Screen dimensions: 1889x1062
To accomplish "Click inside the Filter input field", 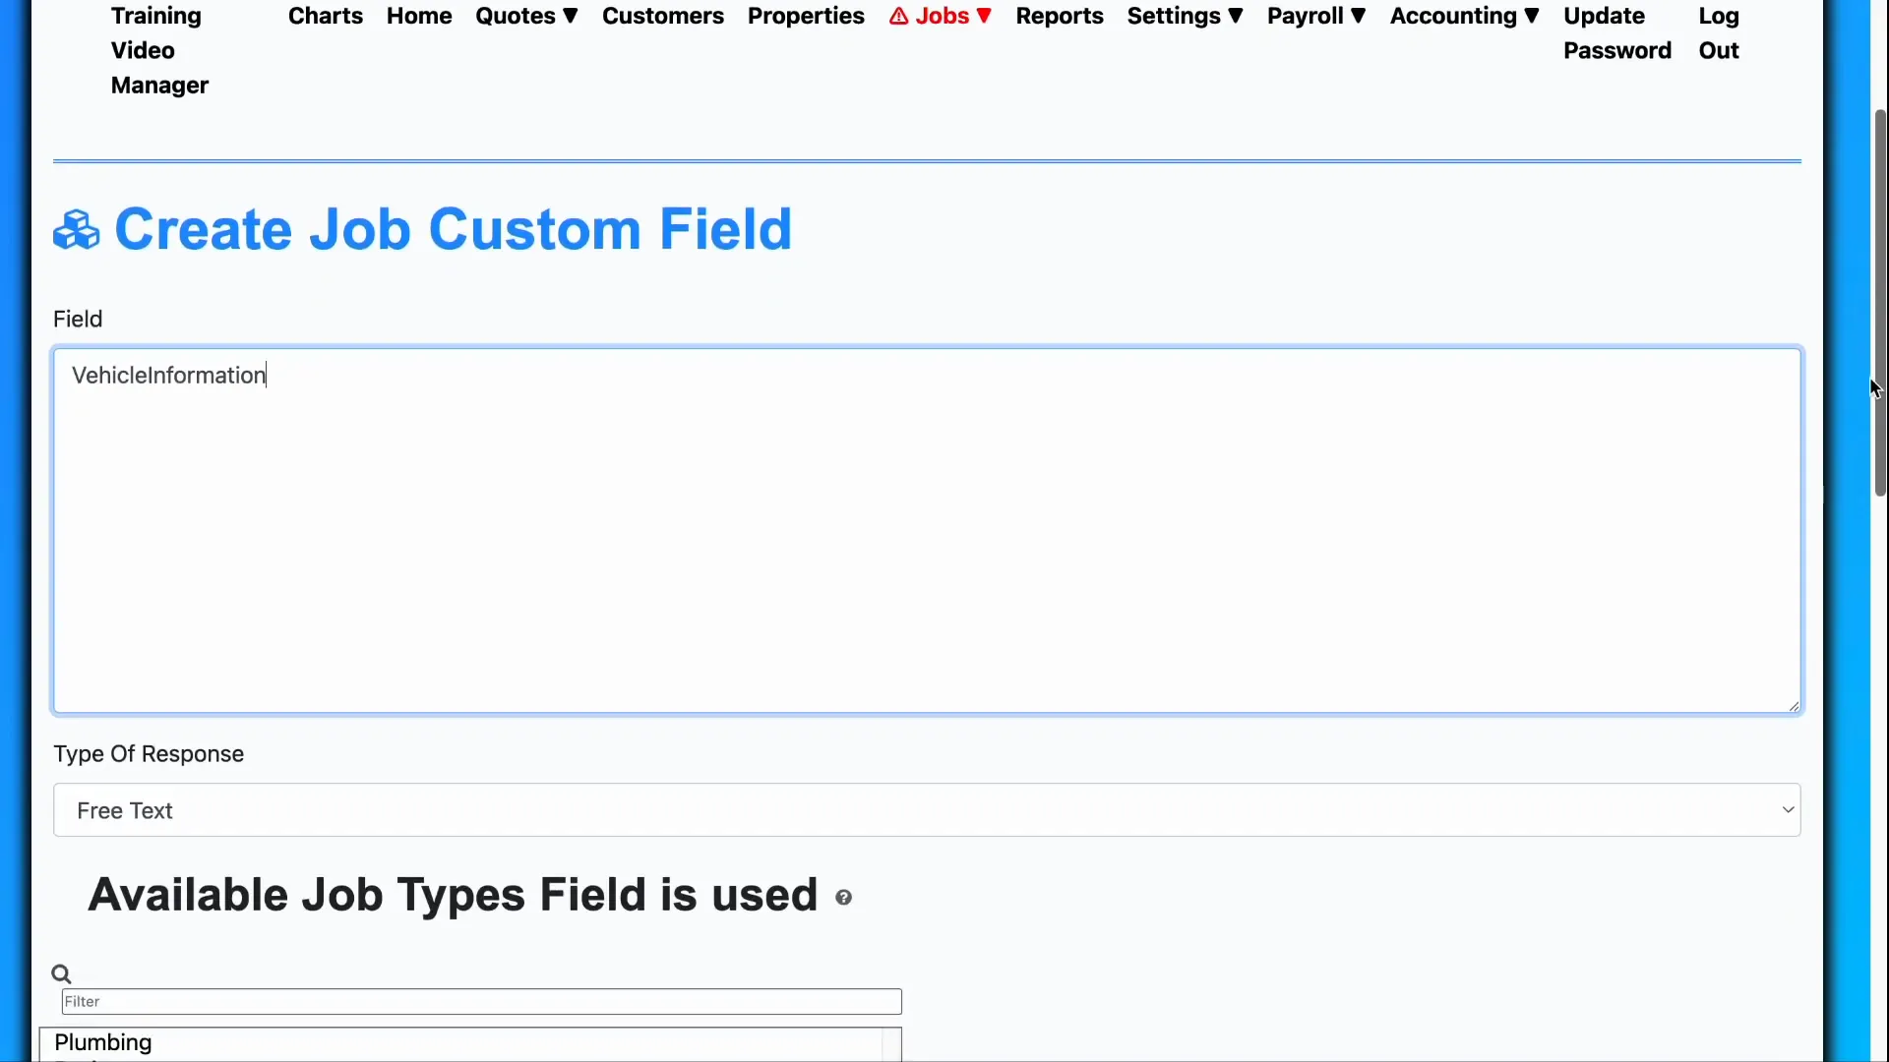I will point(481,1000).
